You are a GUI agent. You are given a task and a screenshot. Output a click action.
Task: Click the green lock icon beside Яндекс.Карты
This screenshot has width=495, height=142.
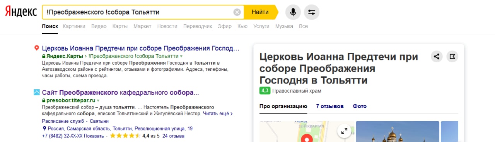[44, 56]
